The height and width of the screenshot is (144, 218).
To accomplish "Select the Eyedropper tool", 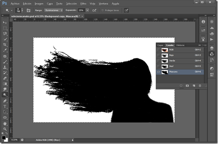I will [x=5, y=50].
